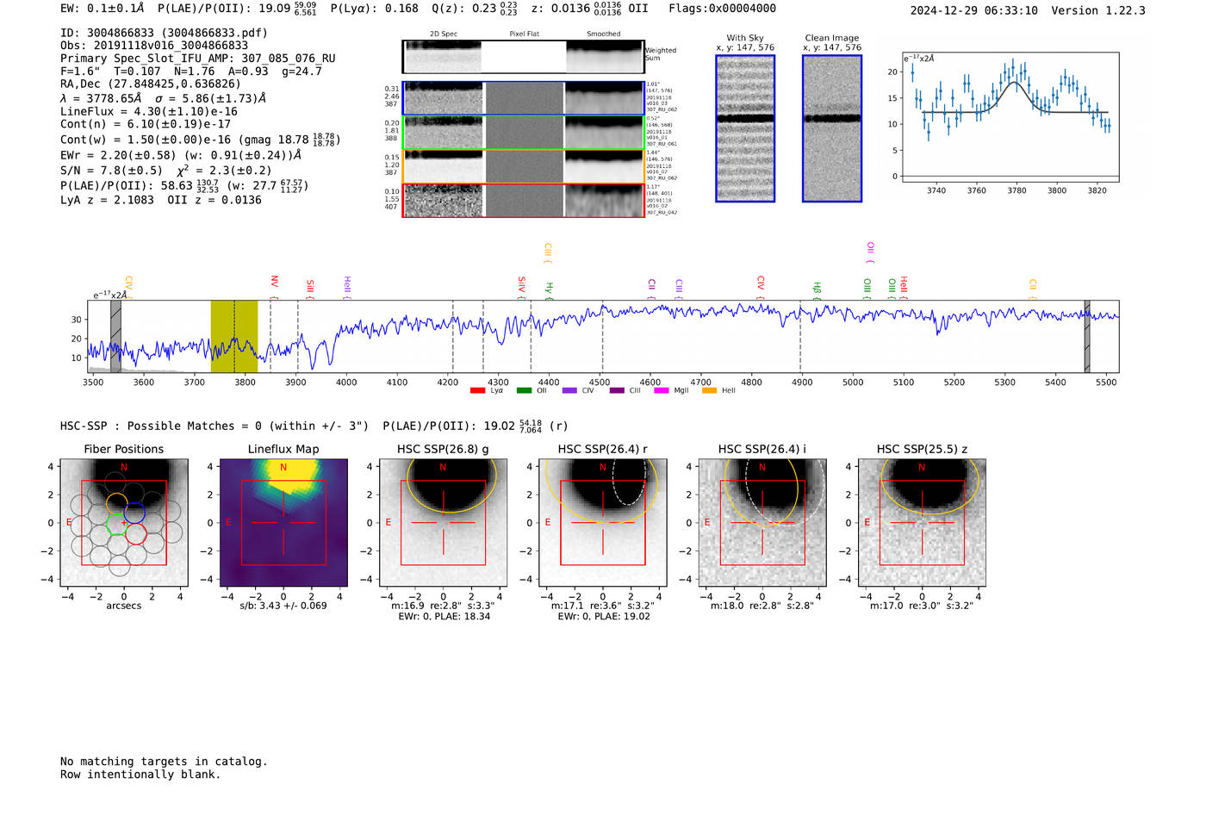Screen dimensions: 1206x821
Task: Click the λ = 3778.65Å line
Action: click(163, 98)
